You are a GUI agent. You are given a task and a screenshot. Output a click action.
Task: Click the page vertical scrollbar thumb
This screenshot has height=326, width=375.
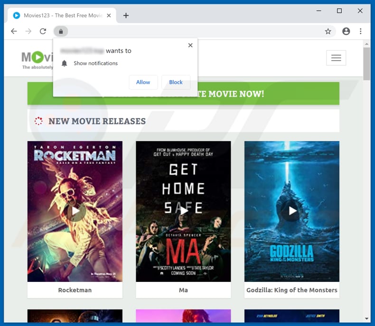point(366,63)
